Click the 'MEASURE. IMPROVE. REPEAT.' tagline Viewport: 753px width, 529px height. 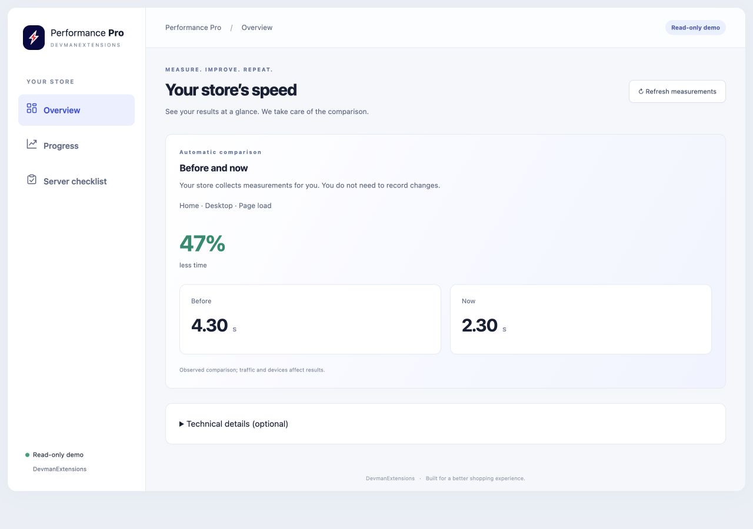219,69
